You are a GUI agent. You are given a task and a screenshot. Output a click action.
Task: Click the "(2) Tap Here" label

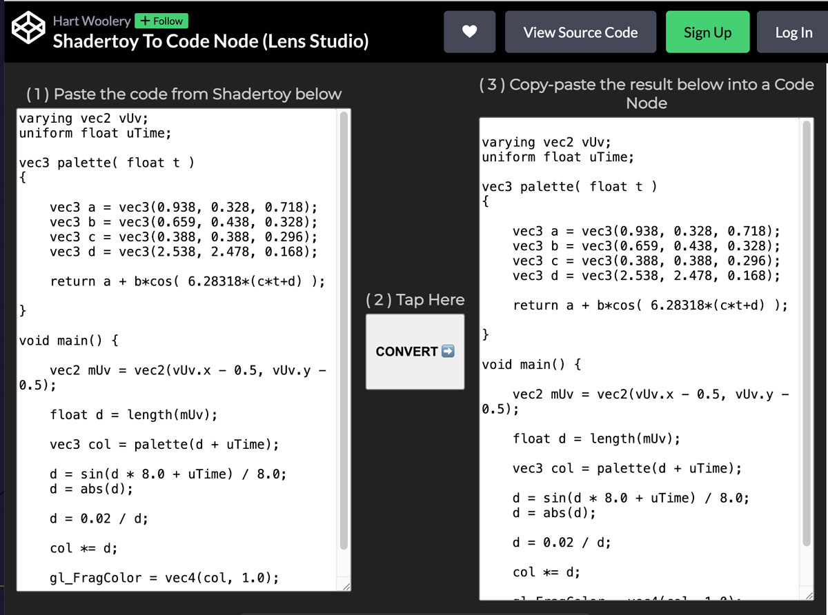click(x=415, y=300)
